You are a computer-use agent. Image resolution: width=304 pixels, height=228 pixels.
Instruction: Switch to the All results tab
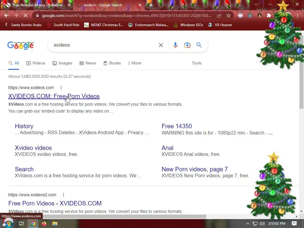14,63
